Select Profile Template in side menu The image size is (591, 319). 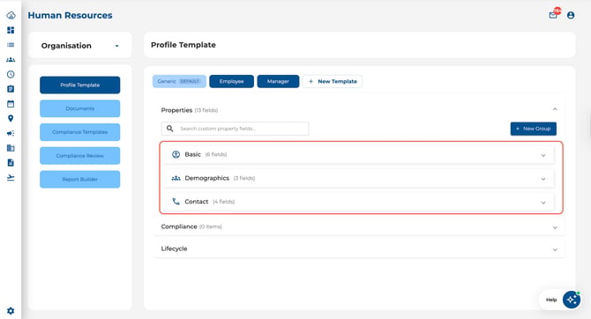[x=80, y=85]
